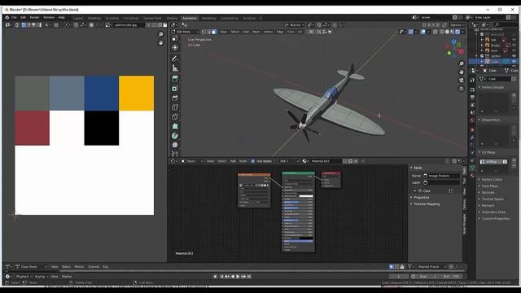Switch to material preview shading
This screenshot has width=521, height=293.
click(x=453, y=32)
